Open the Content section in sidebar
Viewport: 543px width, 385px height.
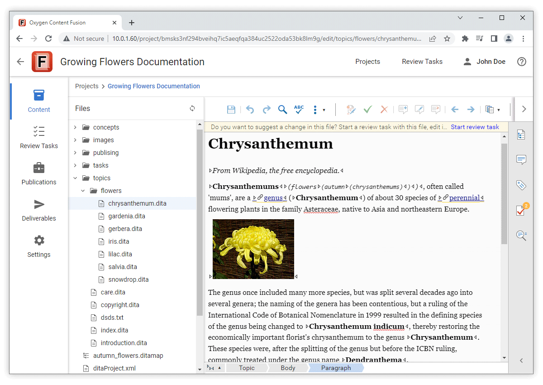39,101
